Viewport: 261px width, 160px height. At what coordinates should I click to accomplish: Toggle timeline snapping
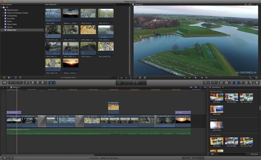(205, 87)
